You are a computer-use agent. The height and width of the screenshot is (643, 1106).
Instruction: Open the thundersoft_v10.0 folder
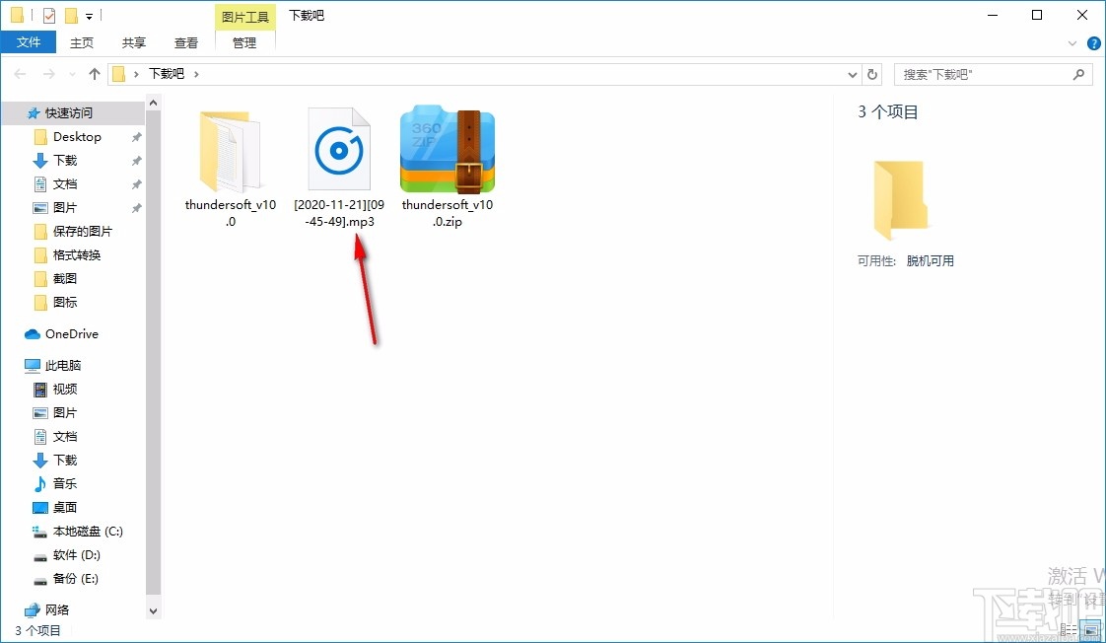(229, 150)
